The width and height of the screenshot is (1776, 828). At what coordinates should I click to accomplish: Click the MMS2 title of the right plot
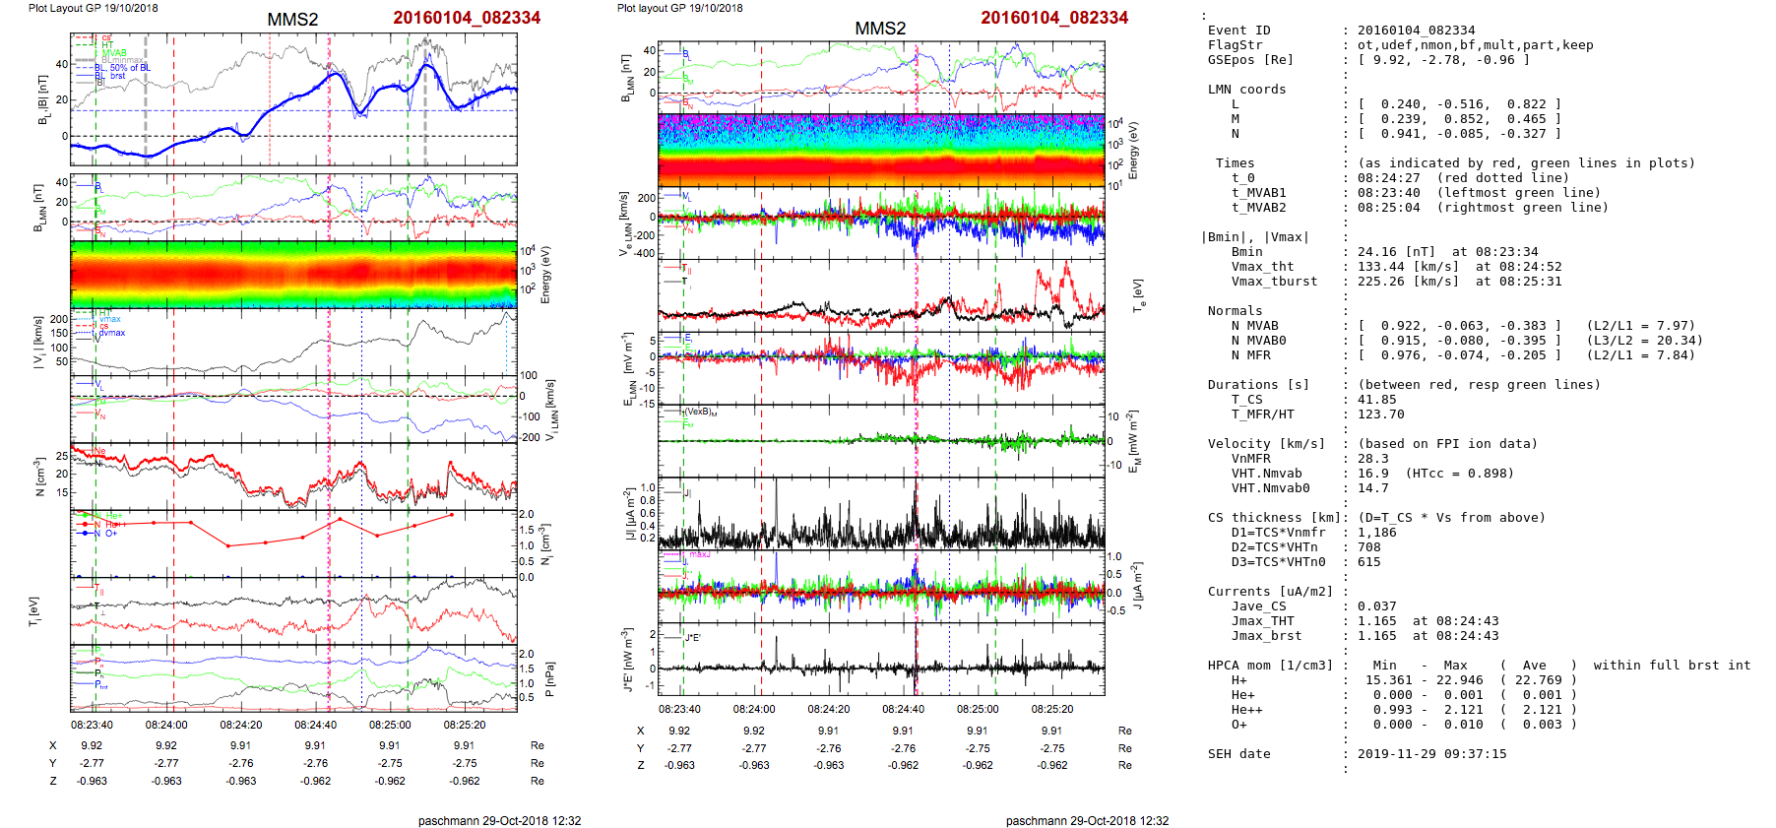point(879,29)
